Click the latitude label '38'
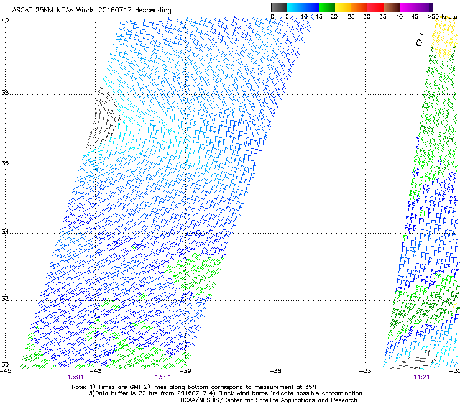460x404 pixels. click(x=5, y=93)
